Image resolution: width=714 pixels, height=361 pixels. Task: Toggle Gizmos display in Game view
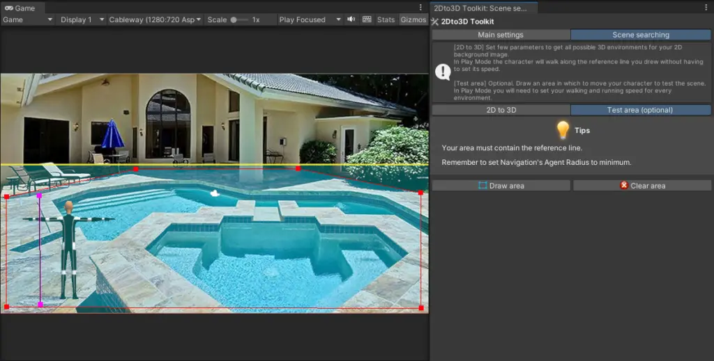point(413,19)
